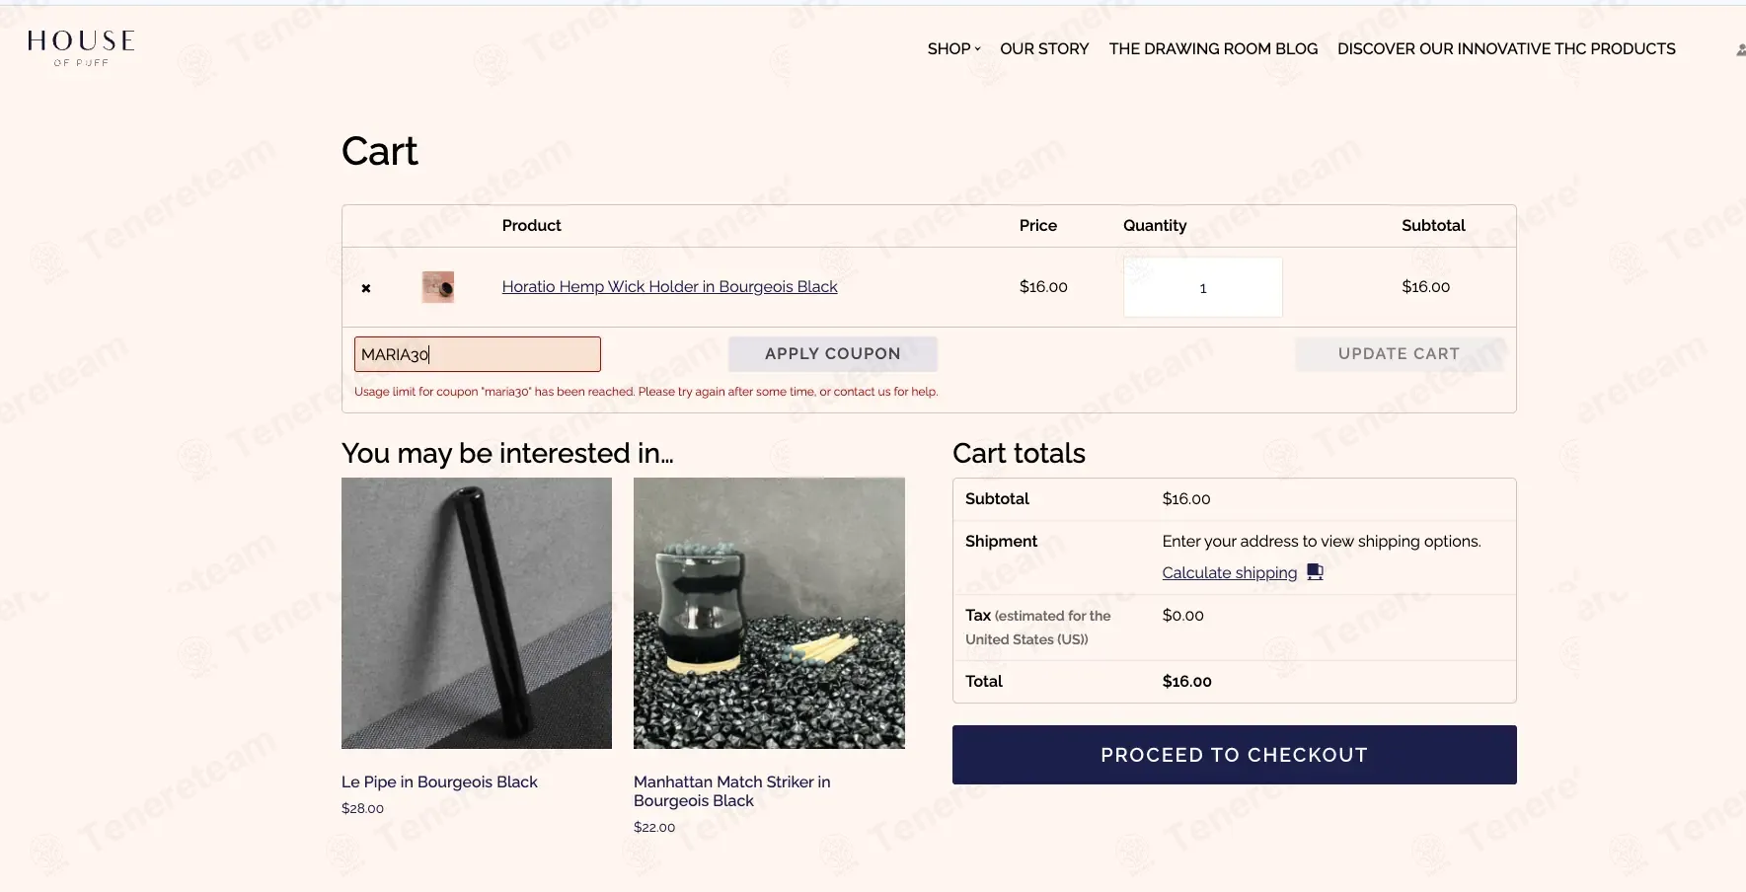
Task: Click the Calculate shipping link
Action: click(x=1229, y=572)
